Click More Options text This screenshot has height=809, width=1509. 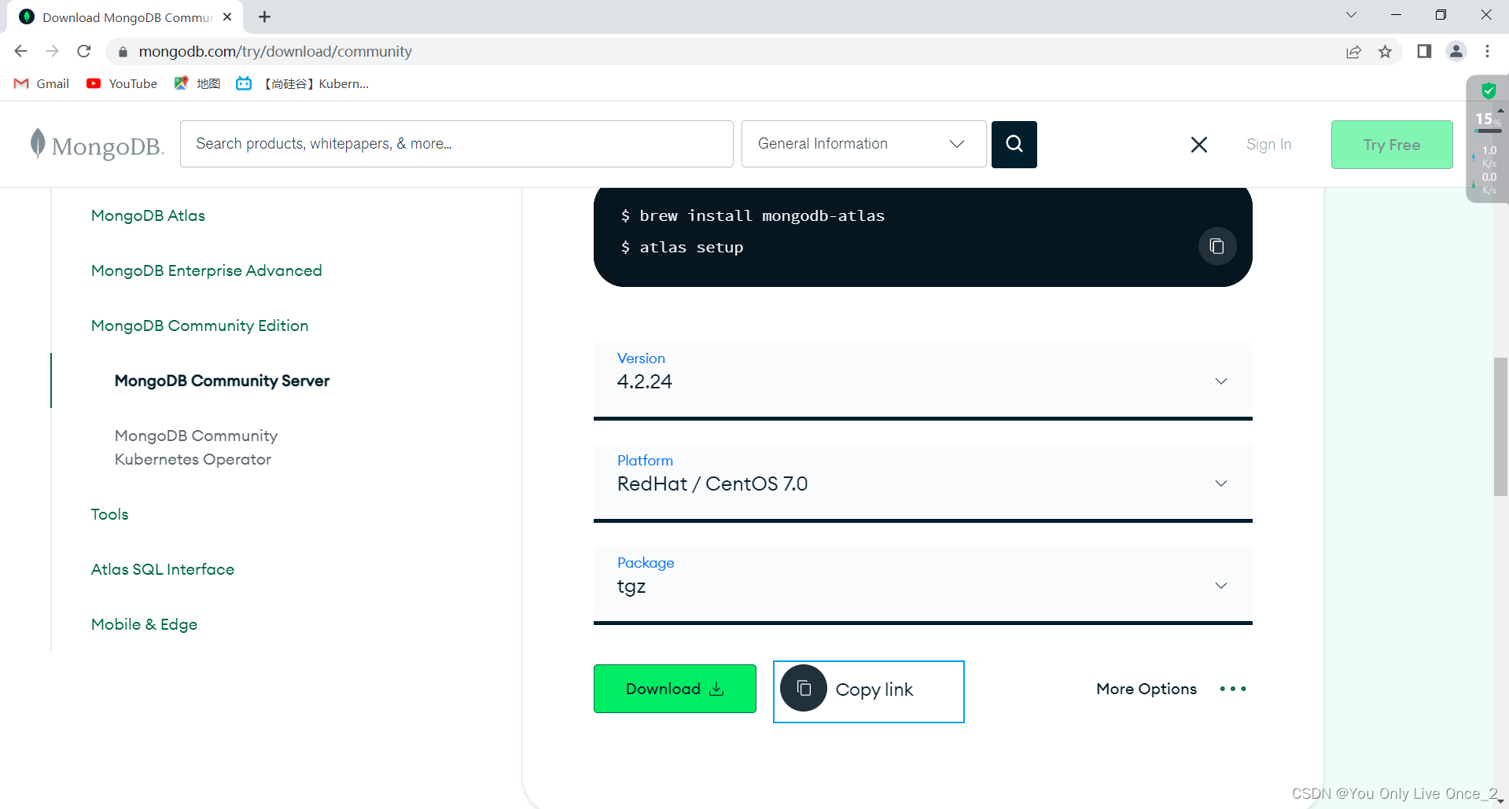point(1146,689)
